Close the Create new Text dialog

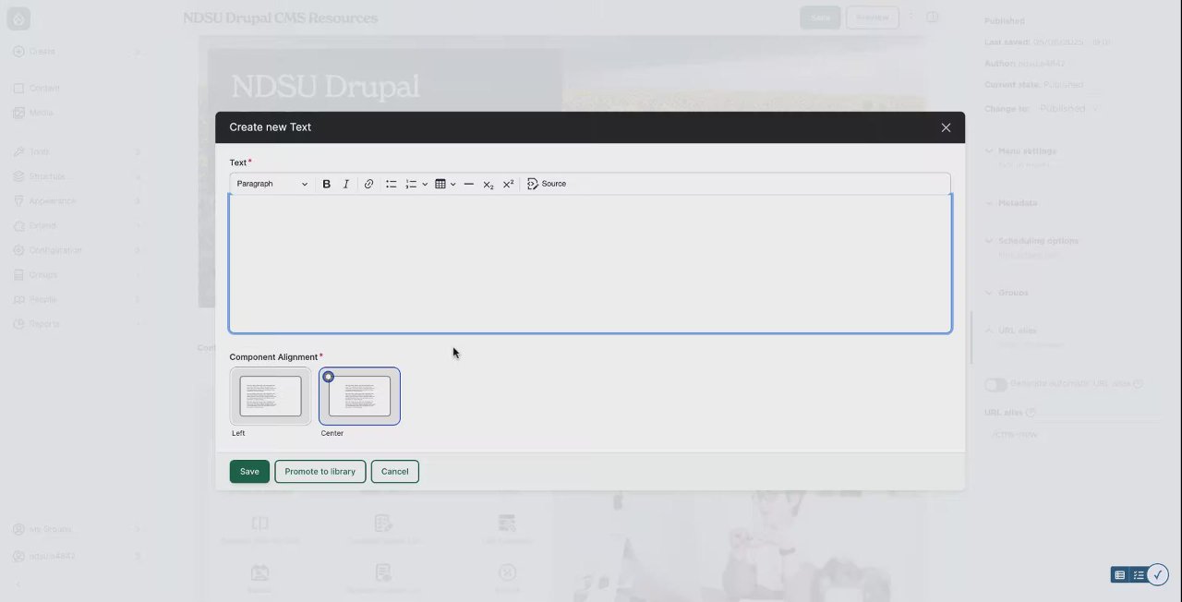point(946,127)
